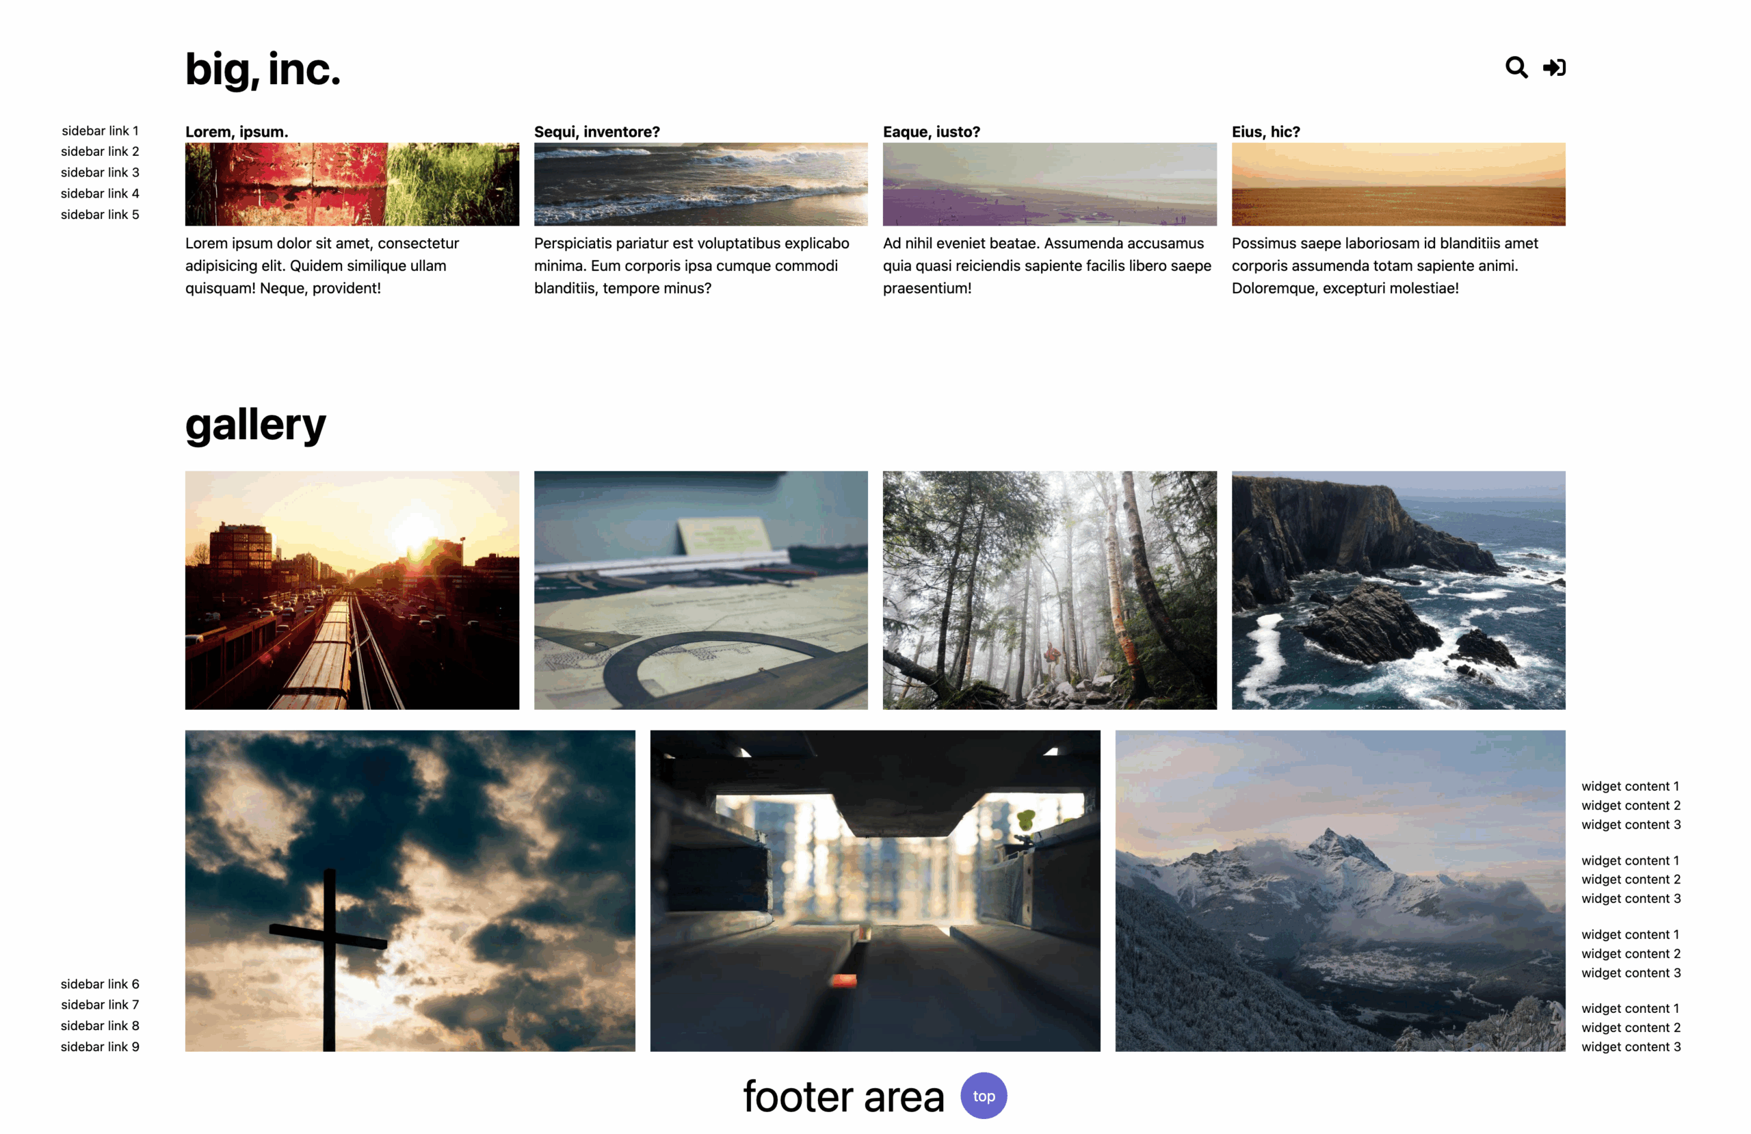Open the snowy mountain gallery photo
1751x1134 pixels.
[1341, 891]
